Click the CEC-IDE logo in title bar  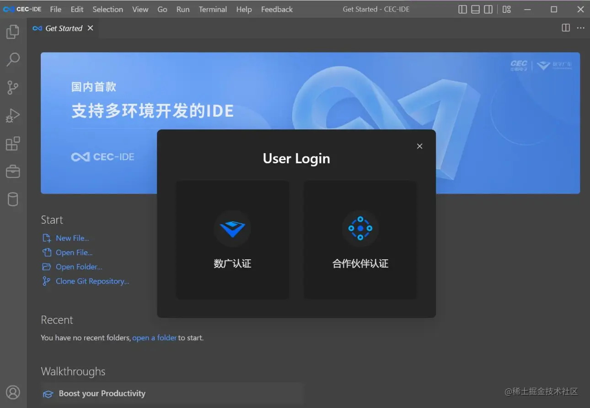pyautogui.click(x=23, y=9)
